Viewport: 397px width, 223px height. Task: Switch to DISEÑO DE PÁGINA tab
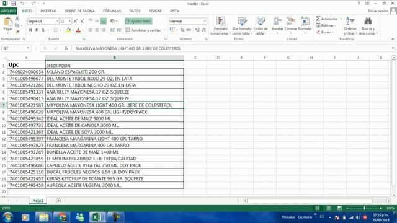tap(79, 11)
